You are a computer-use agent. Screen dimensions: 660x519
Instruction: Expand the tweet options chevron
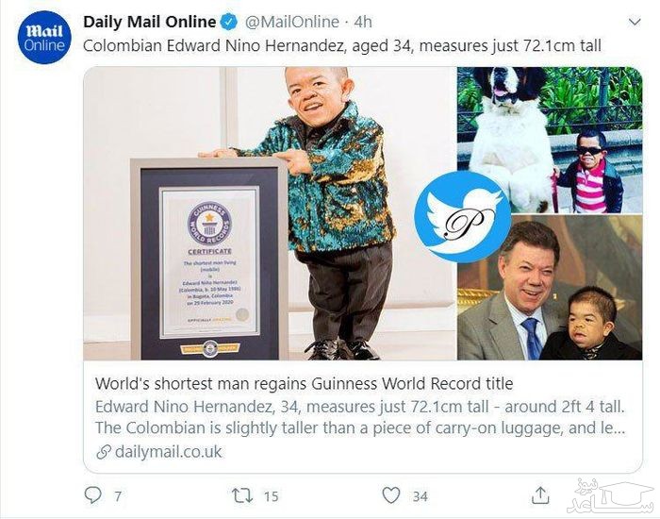click(631, 21)
